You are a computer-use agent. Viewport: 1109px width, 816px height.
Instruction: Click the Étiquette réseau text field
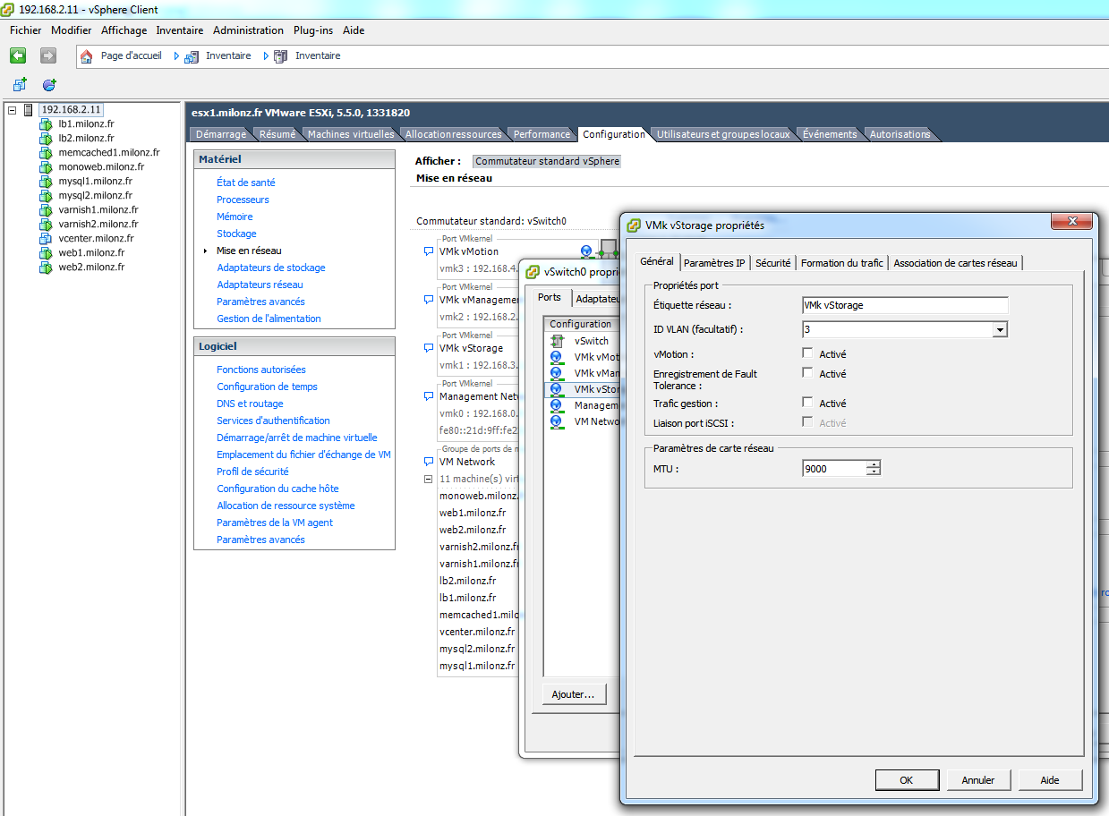point(906,305)
